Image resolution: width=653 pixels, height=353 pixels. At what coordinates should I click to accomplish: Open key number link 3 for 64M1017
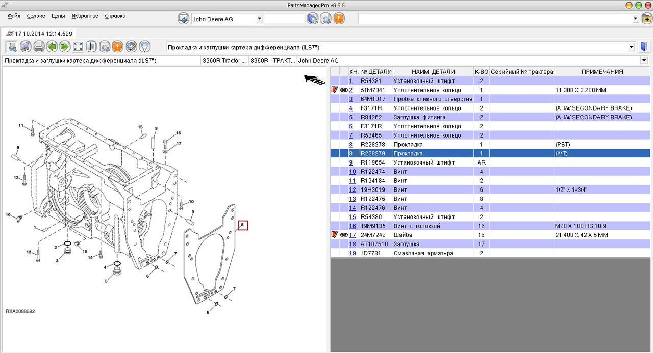pyautogui.click(x=350, y=99)
